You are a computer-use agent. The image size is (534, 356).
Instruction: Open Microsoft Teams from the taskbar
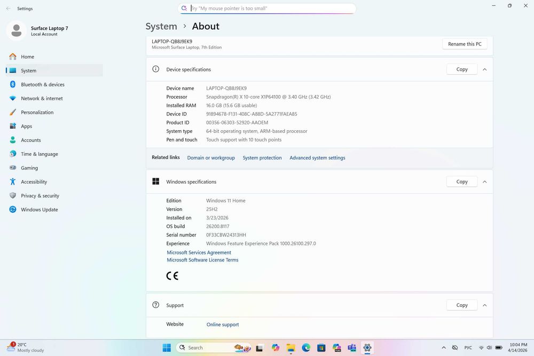click(x=352, y=347)
